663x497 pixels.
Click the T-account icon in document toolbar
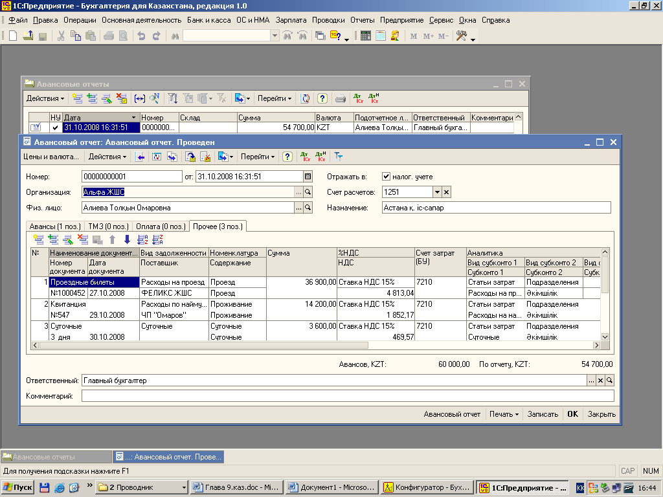(x=338, y=157)
